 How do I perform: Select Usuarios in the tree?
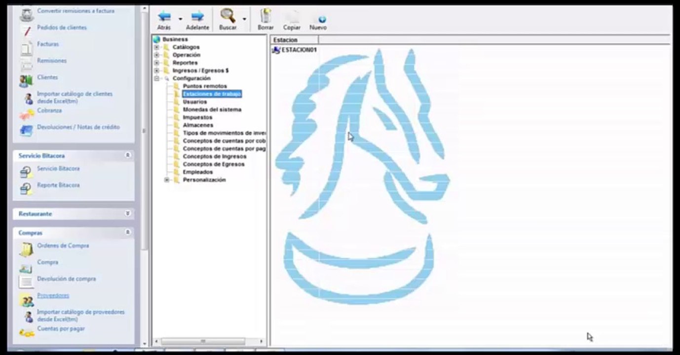coord(195,102)
